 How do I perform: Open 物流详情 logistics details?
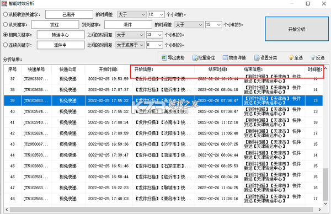click(234, 57)
